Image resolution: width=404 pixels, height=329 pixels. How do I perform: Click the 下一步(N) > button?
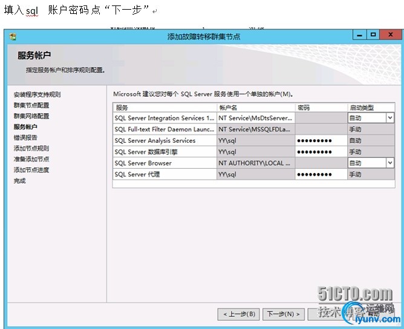click(284, 314)
